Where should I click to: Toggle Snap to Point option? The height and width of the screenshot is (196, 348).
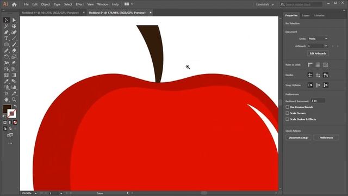[310, 85]
